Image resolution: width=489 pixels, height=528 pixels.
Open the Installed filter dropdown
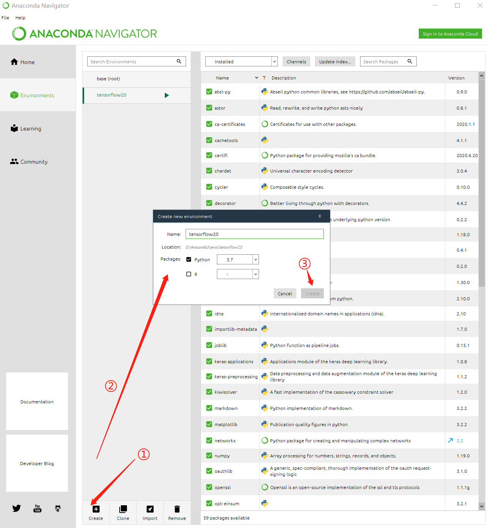pyautogui.click(x=241, y=61)
